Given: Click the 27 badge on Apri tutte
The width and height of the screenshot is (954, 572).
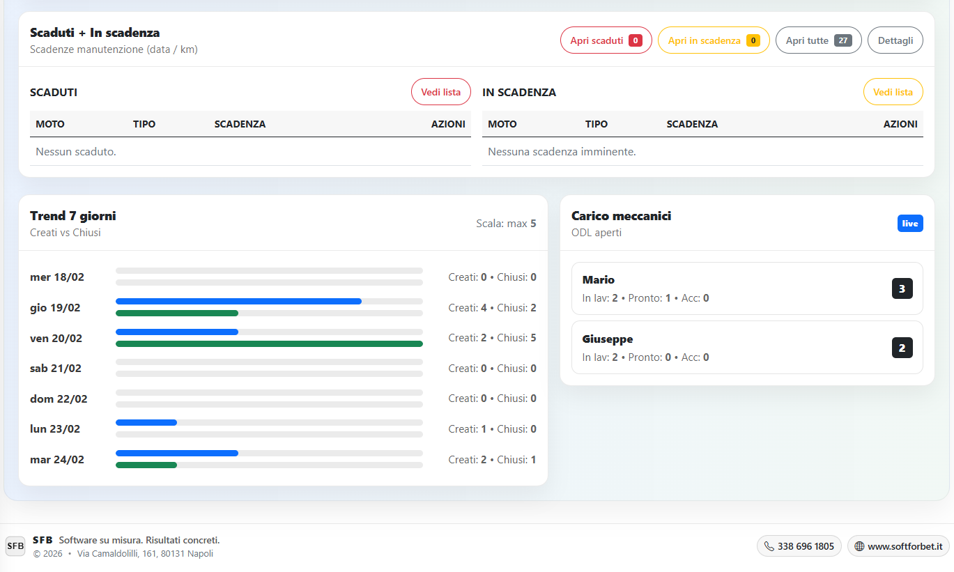Looking at the screenshot, I should click(x=843, y=40).
